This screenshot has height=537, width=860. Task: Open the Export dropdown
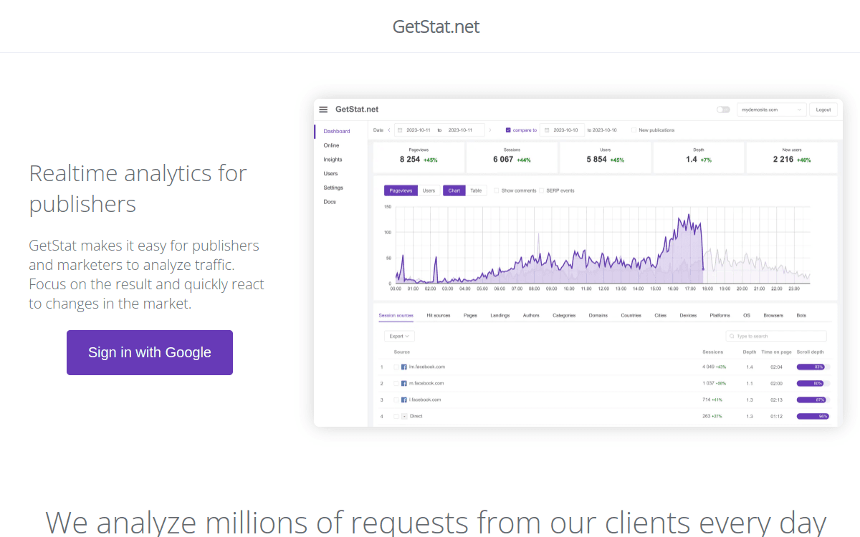[x=398, y=336]
